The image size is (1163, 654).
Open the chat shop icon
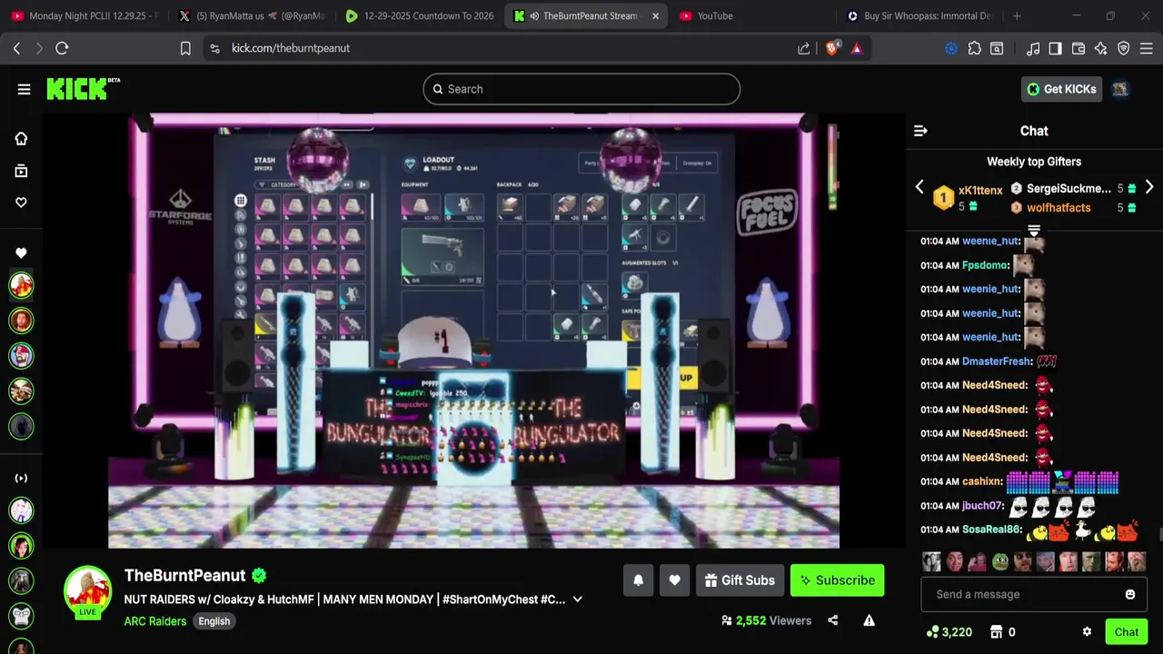pos(996,632)
